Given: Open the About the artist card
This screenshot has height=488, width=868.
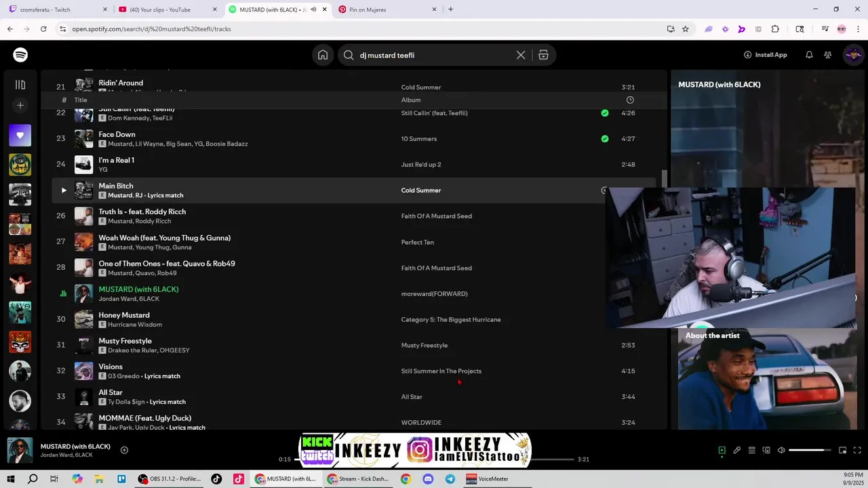Looking at the screenshot, I should pyautogui.click(x=767, y=379).
